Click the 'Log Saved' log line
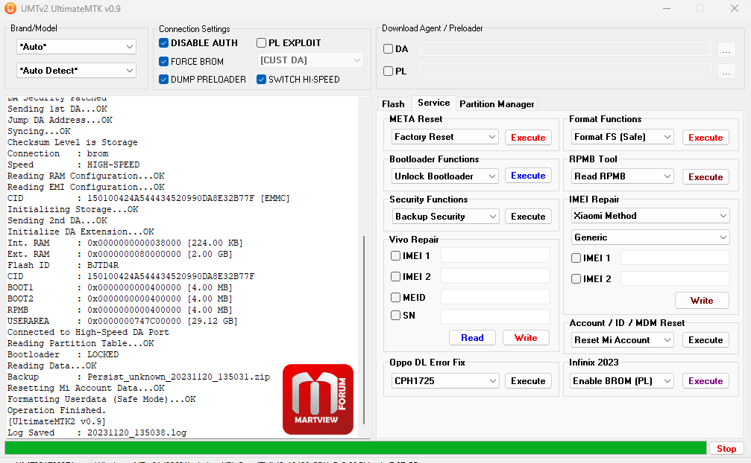The image size is (751, 463). [x=97, y=432]
